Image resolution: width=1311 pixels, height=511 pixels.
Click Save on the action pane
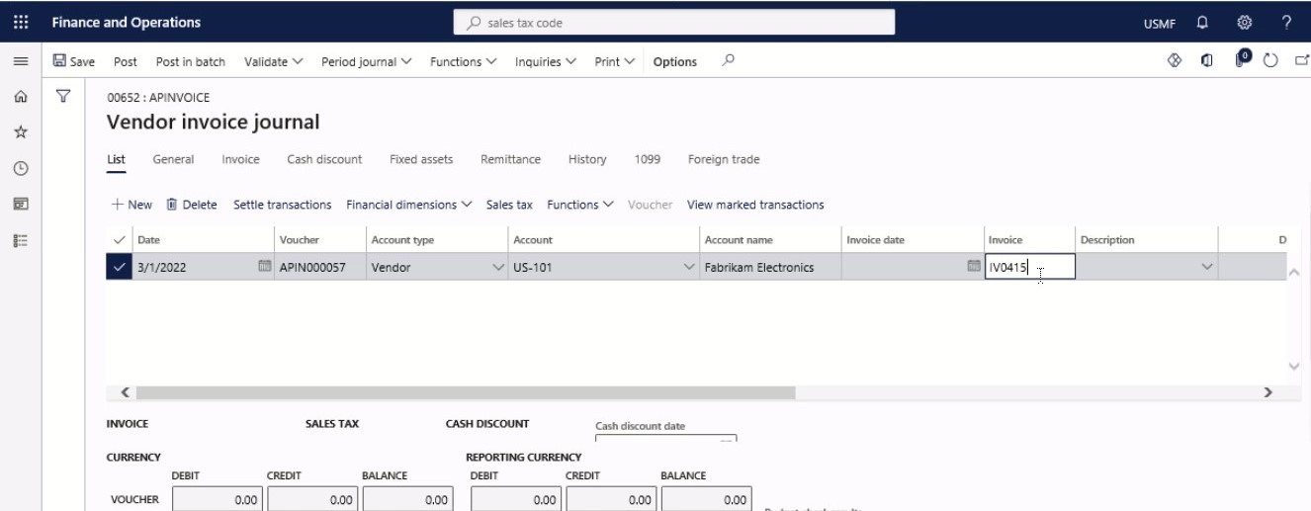[74, 61]
